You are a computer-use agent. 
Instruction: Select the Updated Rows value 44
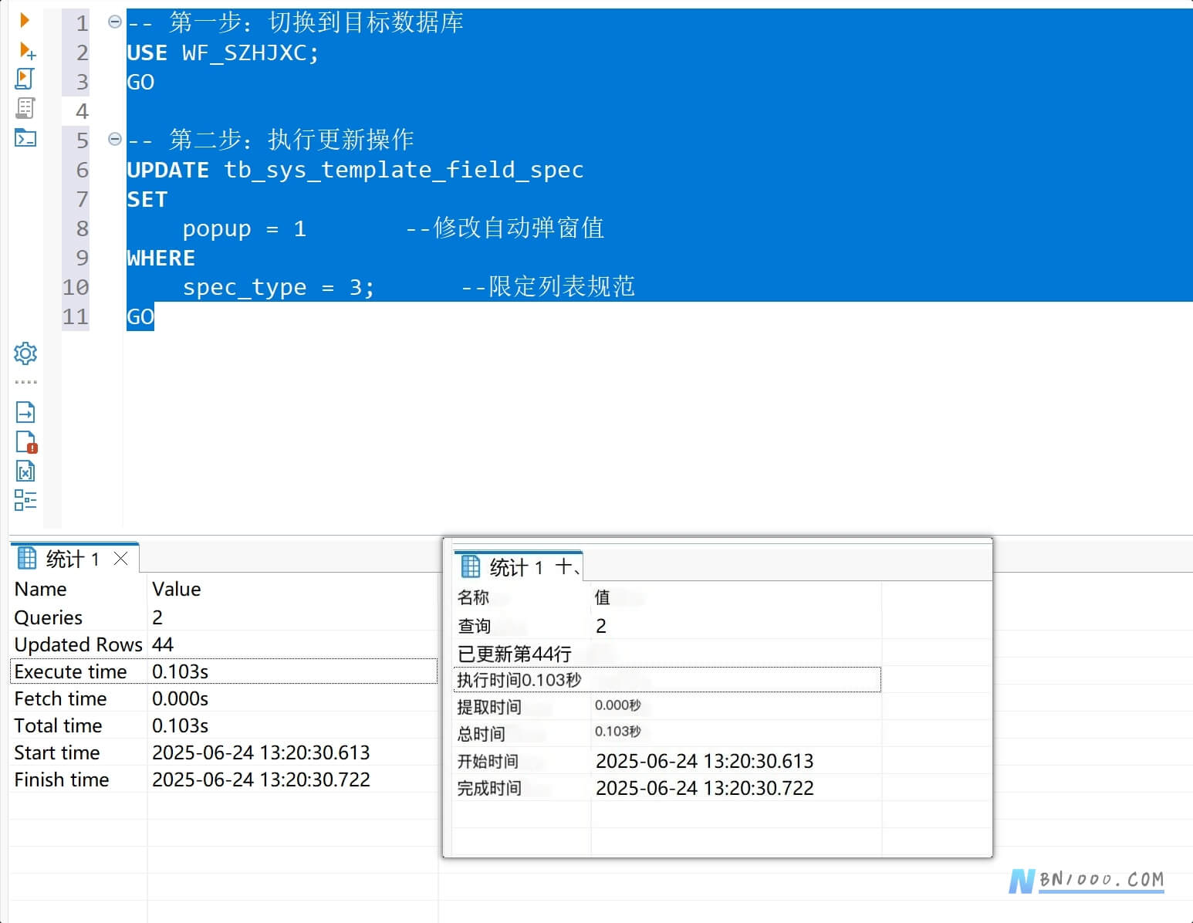point(163,644)
